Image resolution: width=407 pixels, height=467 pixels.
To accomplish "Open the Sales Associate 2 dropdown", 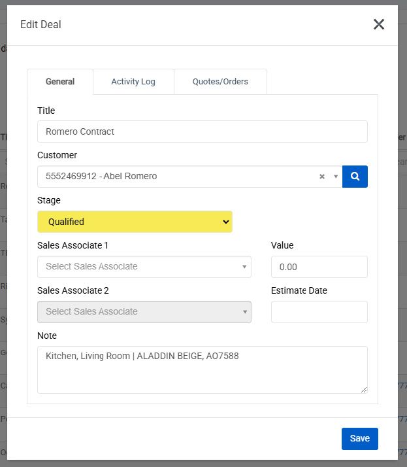I will [x=144, y=312].
